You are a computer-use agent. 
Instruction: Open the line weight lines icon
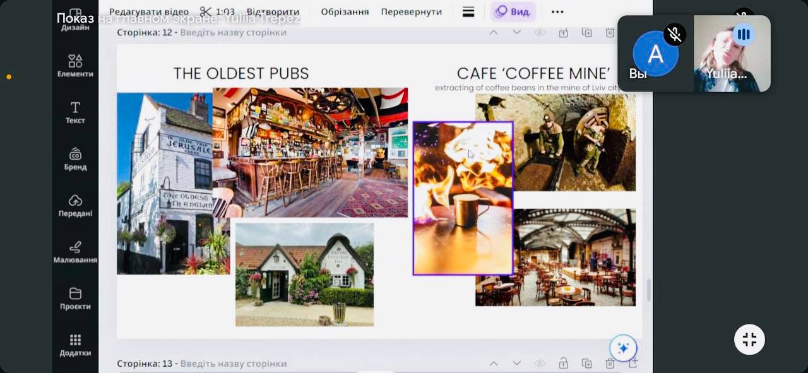(468, 11)
